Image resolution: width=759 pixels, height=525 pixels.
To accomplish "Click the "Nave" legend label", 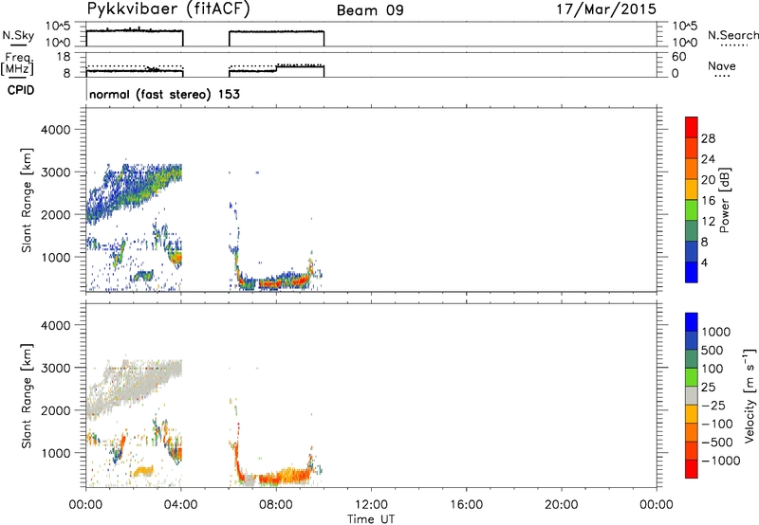I will (722, 65).
